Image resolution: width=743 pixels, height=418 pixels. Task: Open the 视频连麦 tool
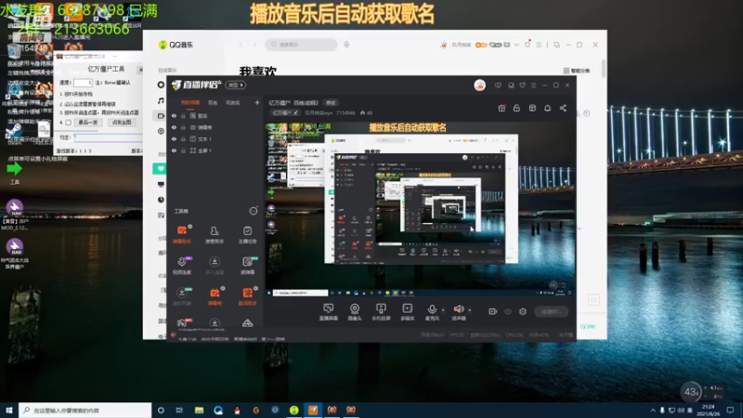182,266
